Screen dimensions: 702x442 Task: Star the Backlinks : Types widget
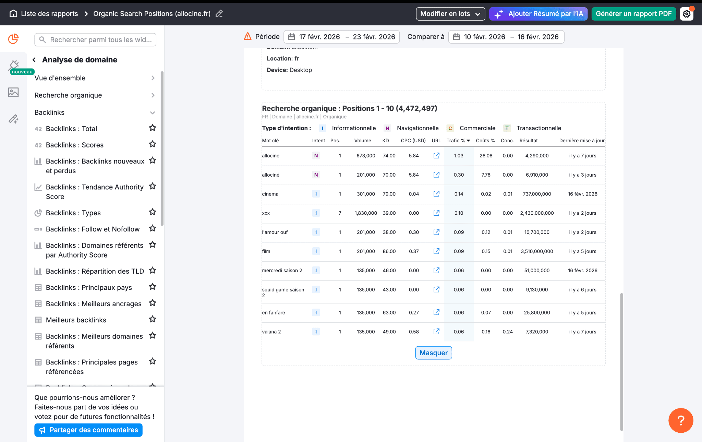click(152, 212)
